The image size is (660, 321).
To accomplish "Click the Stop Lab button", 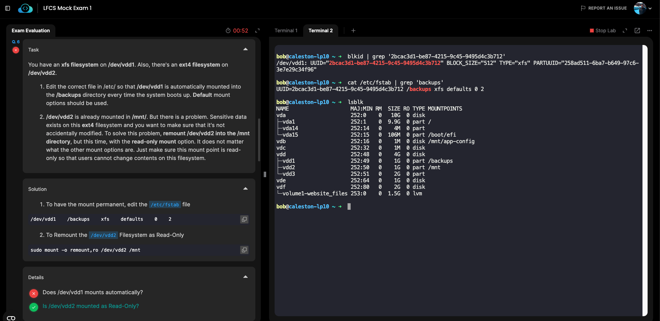I will 603,31.
